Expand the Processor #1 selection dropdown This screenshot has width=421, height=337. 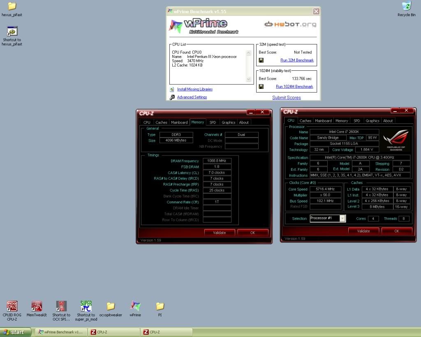(342, 218)
